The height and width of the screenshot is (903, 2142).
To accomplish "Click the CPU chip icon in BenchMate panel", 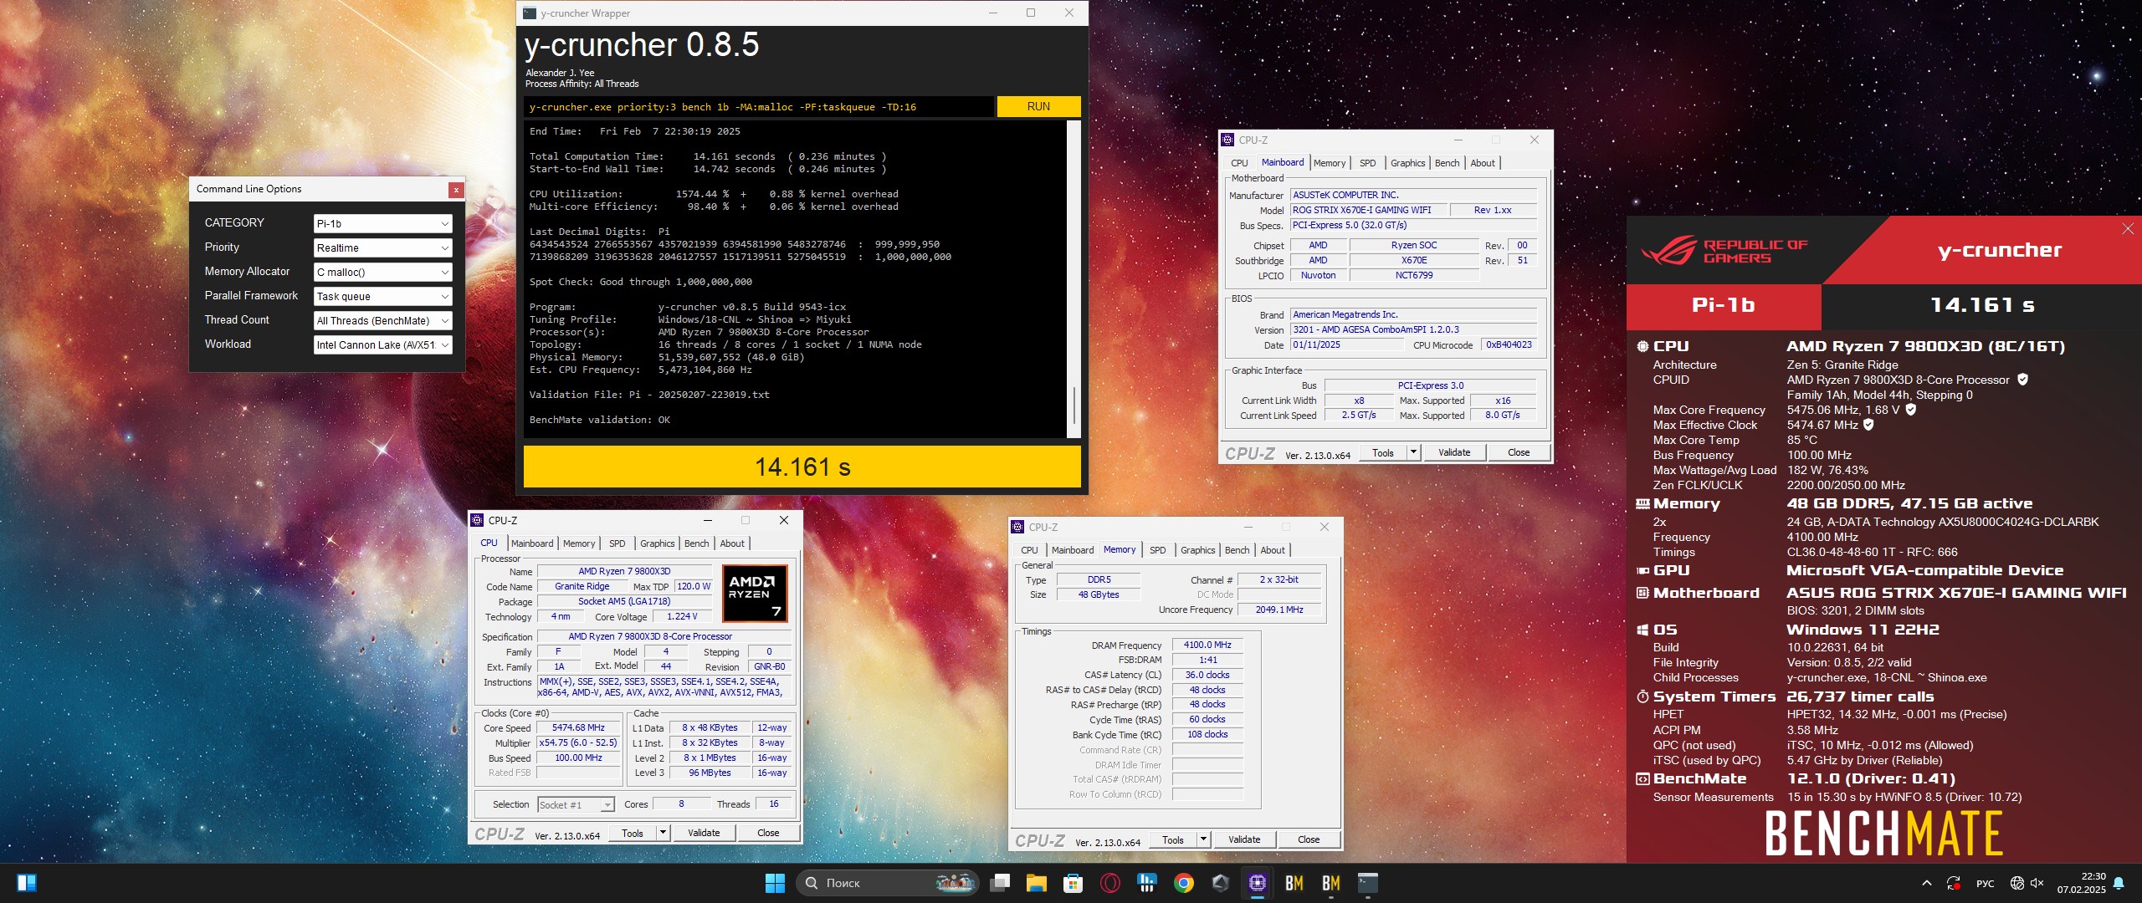I will 1642,346.
